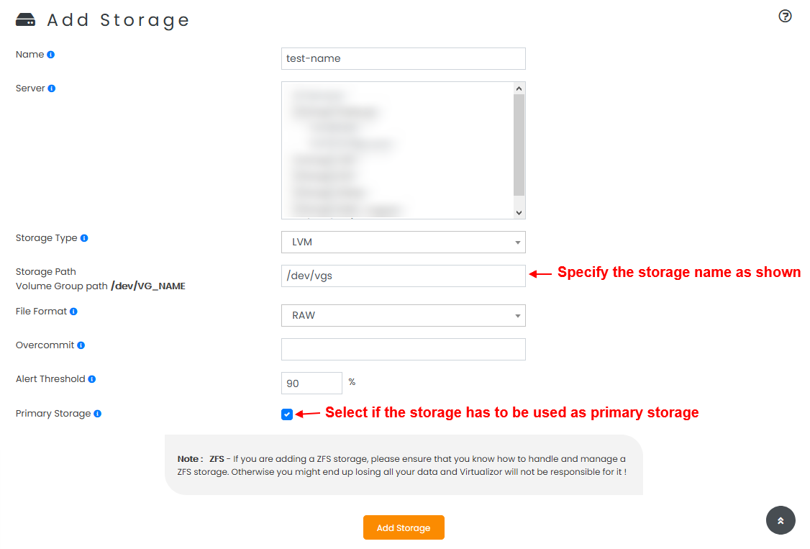Uncheck the Primary Storage checkbox
This screenshot has height=549, width=810.
tap(287, 414)
